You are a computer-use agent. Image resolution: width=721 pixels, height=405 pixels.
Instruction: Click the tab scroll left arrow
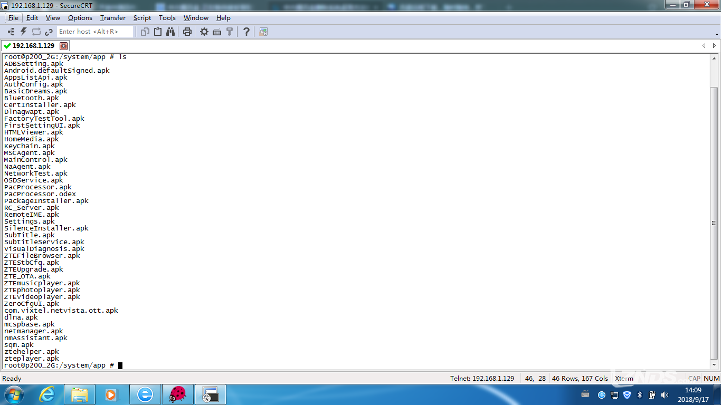[x=704, y=46]
